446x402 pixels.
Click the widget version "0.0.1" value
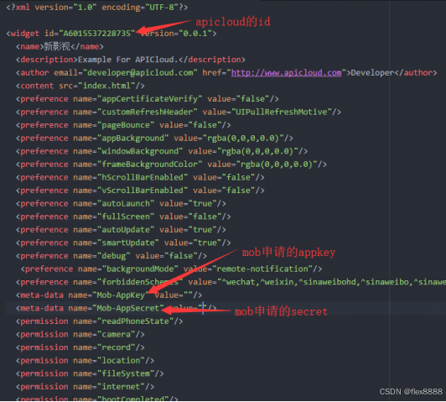click(x=195, y=34)
